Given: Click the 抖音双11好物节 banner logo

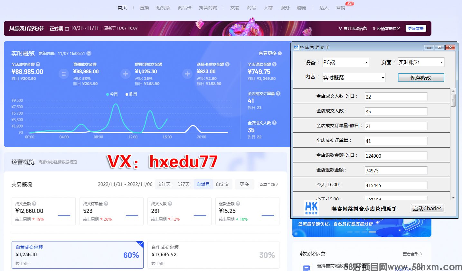Looking at the screenshot, I should 26,29.
